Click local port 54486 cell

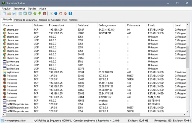point(81,54)
